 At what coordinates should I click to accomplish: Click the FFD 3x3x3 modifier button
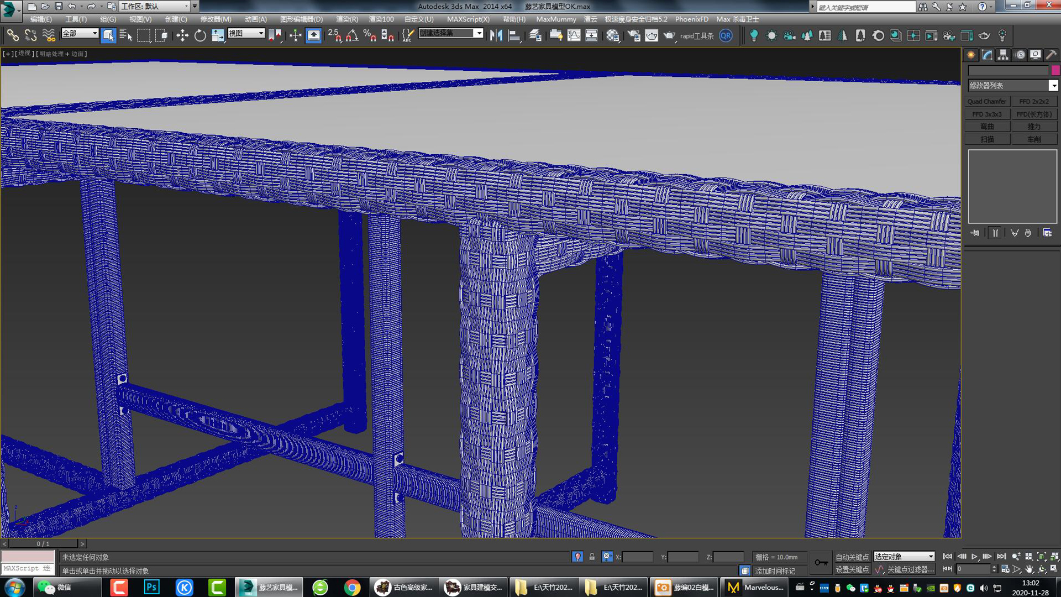click(x=987, y=114)
